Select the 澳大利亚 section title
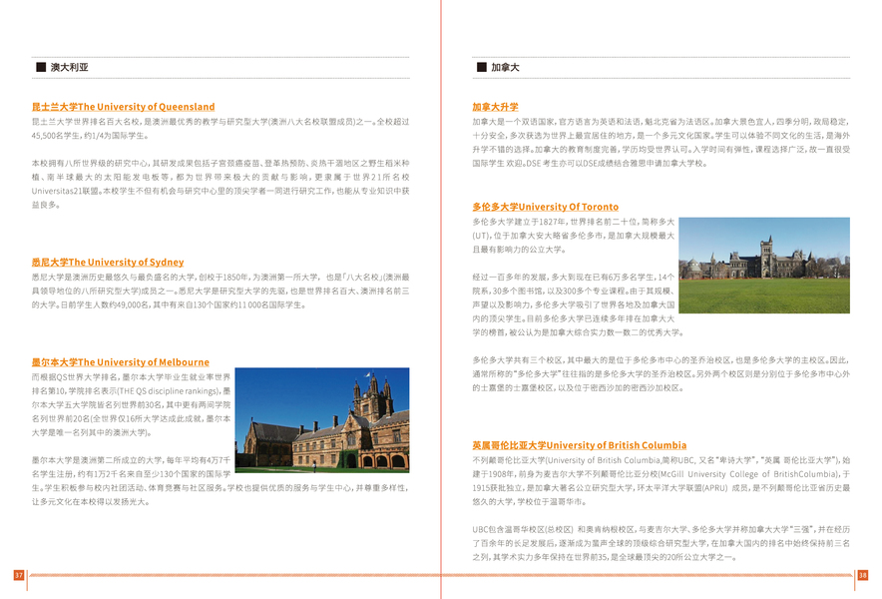 (x=69, y=67)
